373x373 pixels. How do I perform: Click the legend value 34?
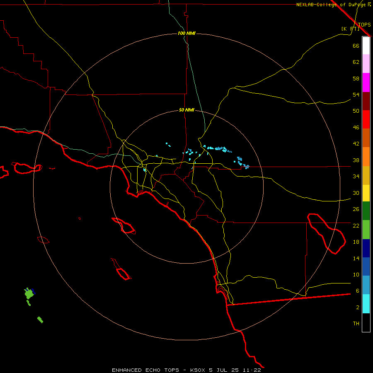[x=356, y=177]
